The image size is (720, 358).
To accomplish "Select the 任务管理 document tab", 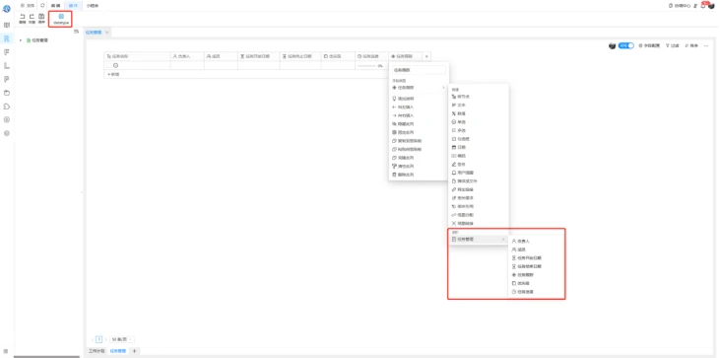I will [94, 33].
